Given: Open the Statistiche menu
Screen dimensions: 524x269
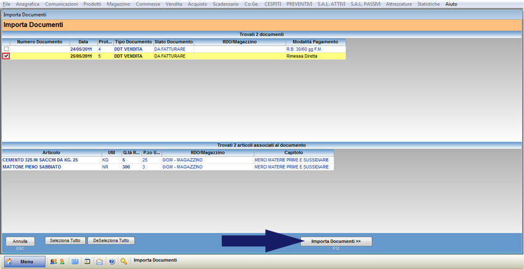Looking at the screenshot, I should pyautogui.click(x=428, y=4).
